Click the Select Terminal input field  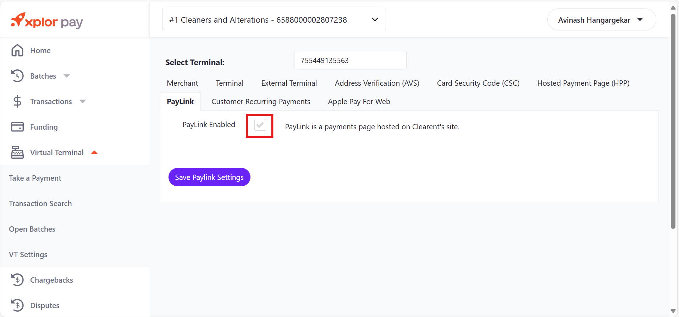click(x=350, y=61)
